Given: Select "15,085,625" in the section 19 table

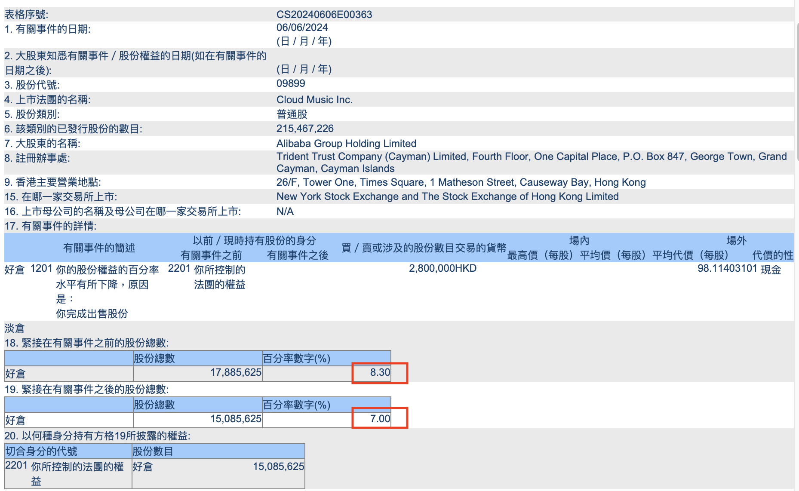Looking at the screenshot, I should tap(236, 419).
